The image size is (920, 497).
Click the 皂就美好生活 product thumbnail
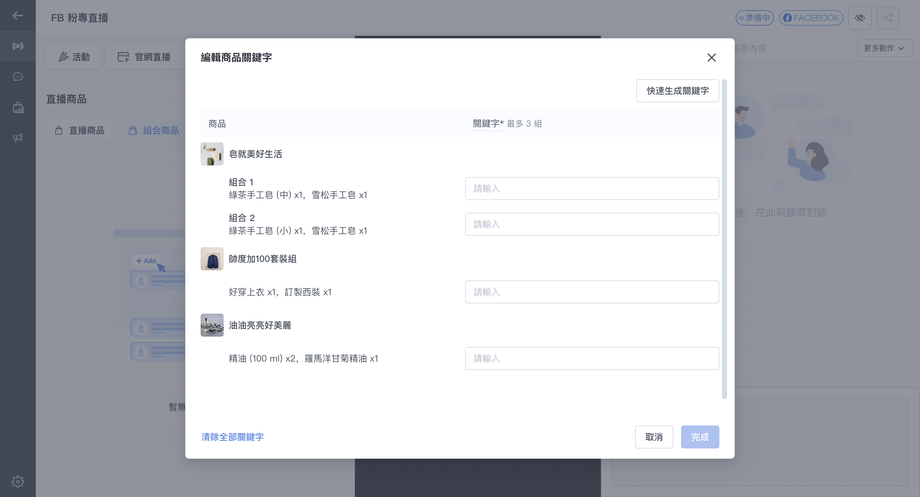212,154
